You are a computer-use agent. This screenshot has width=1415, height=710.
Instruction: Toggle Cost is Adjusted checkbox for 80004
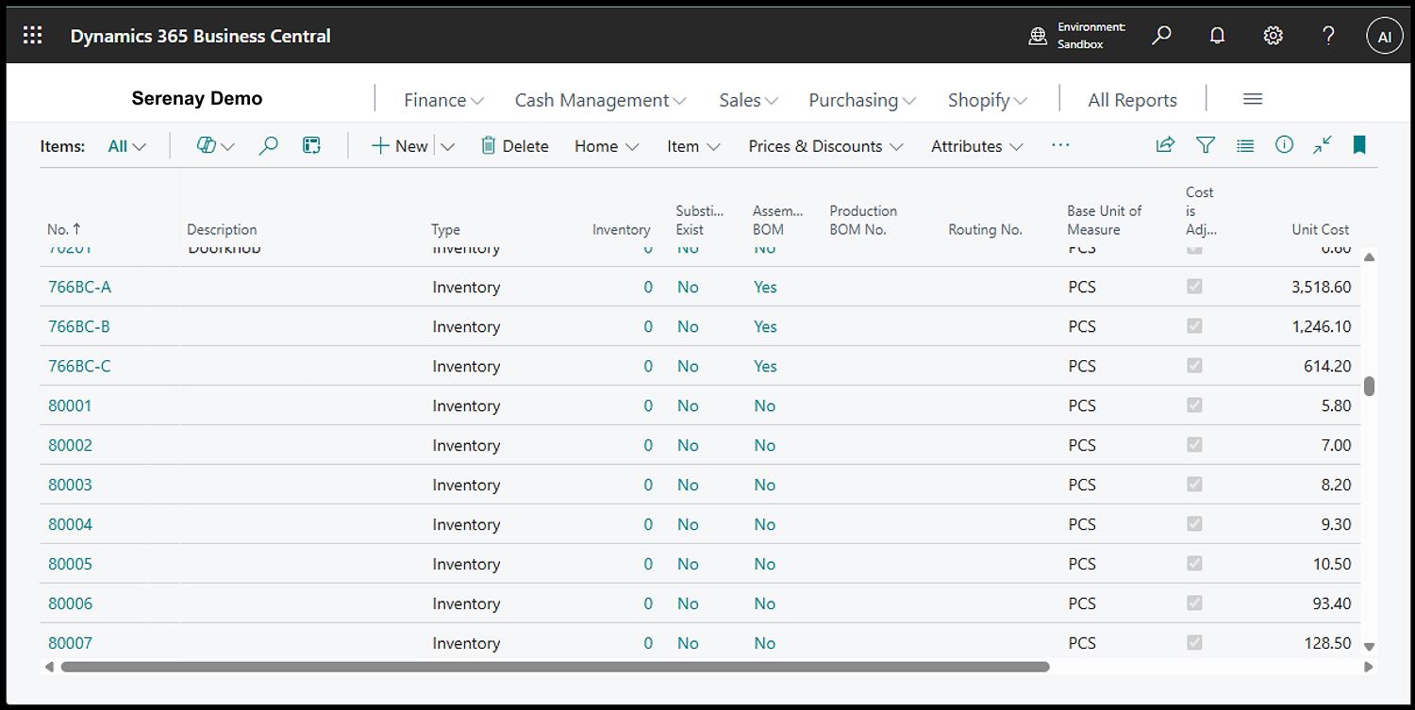click(x=1194, y=524)
